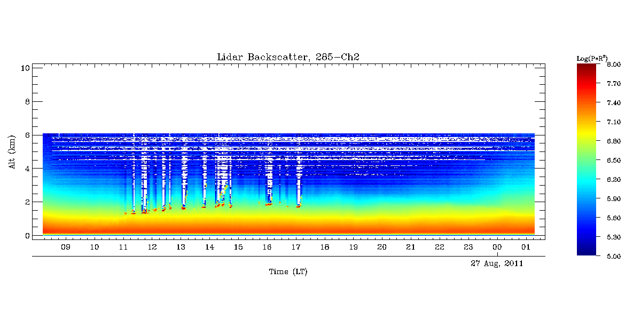Screen dimensions: 641x320
Task: Click time tick label 16
Action: pyautogui.click(x=267, y=247)
